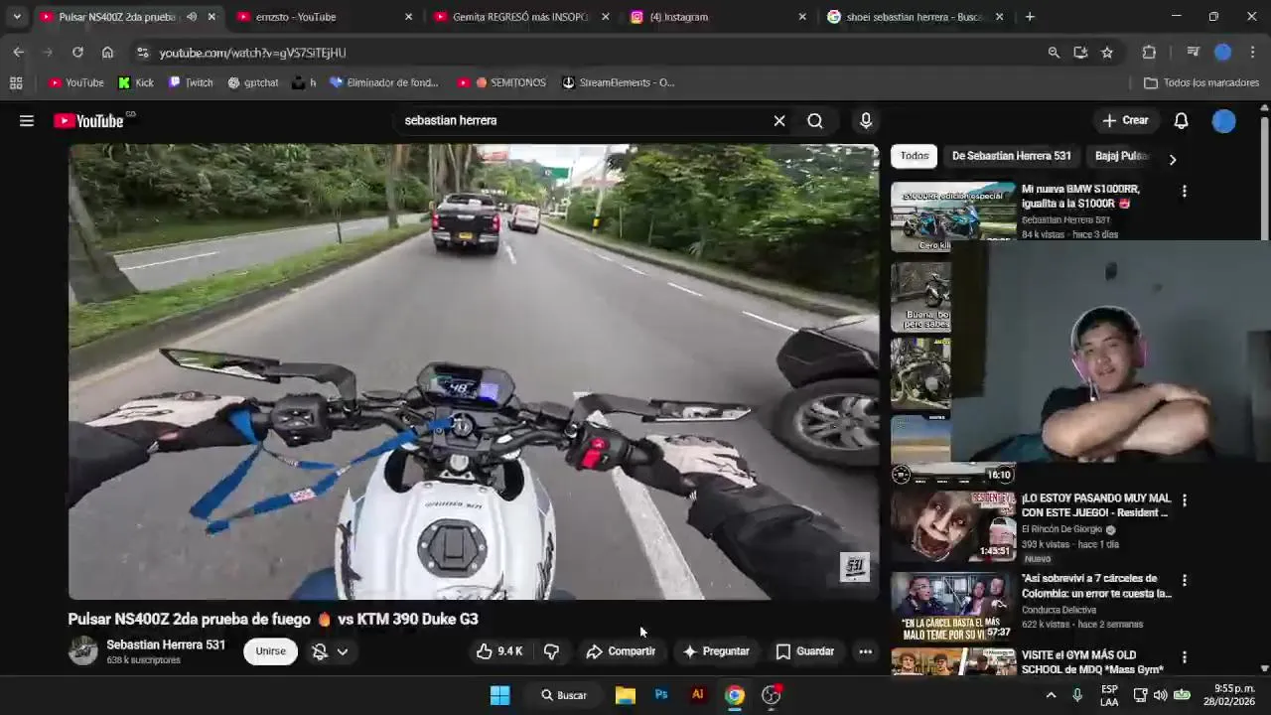This screenshot has width=1271, height=715.
Task: Bookmark this page with the star icon
Action: (1107, 53)
